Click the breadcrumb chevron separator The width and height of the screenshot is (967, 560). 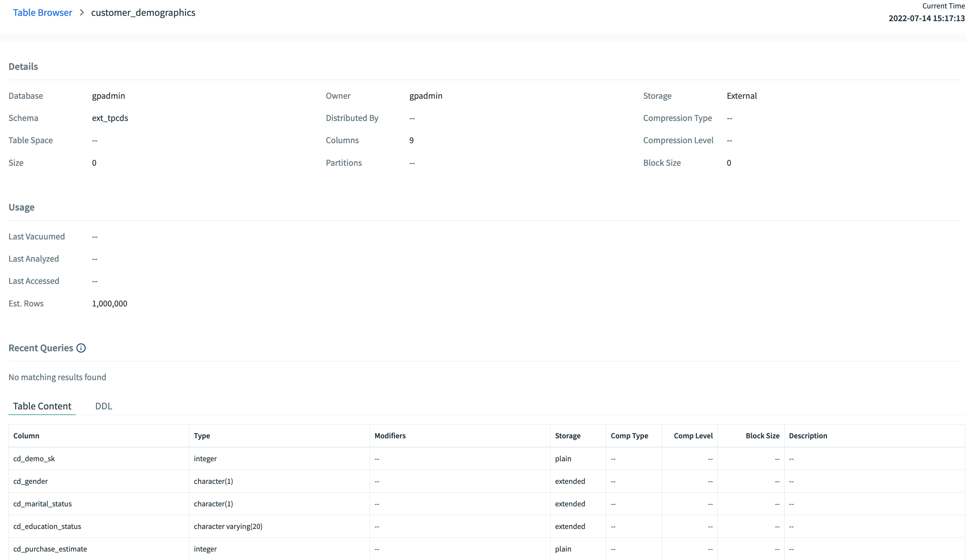tap(82, 13)
